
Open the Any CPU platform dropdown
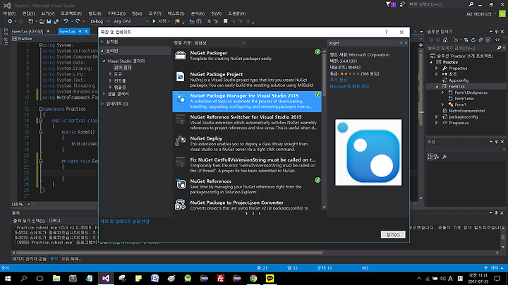pos(131,21)
